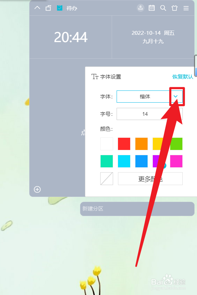Click 恢复默认 to restore defaults
This screenshot has width=197, height=295.
tap(182, 77)
